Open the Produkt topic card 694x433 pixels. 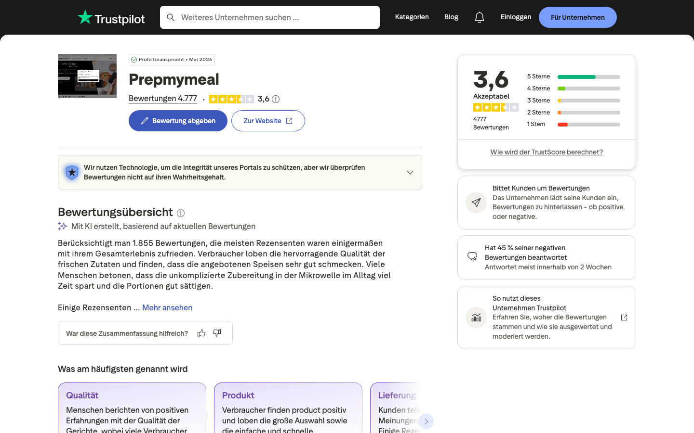click(288, 408)
